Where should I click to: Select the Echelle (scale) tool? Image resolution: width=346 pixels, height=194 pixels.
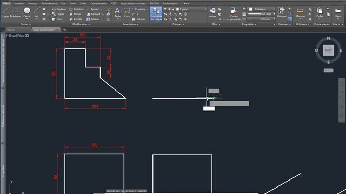pos(76,19)
